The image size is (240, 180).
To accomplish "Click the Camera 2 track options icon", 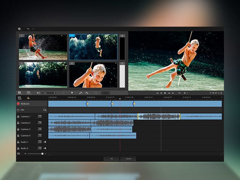I will pos(40,123).
